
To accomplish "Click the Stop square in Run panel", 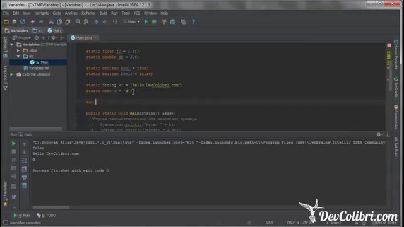I will click(14, 152).
